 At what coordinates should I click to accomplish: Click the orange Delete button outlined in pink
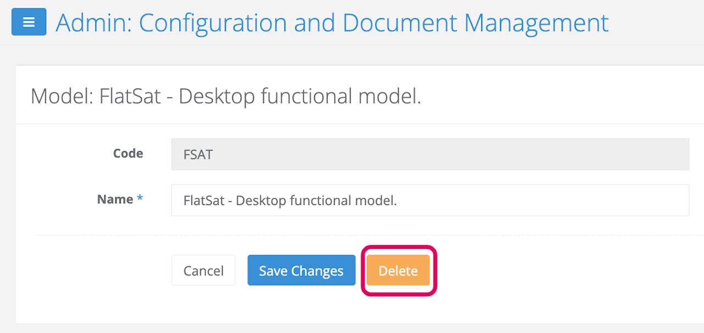[x=398, y=270]
